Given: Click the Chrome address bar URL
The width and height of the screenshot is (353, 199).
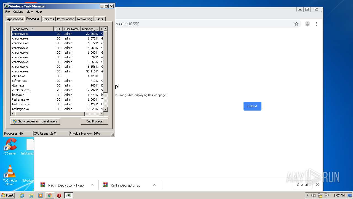Looking at the screenshot, I should tap(127, 24).
